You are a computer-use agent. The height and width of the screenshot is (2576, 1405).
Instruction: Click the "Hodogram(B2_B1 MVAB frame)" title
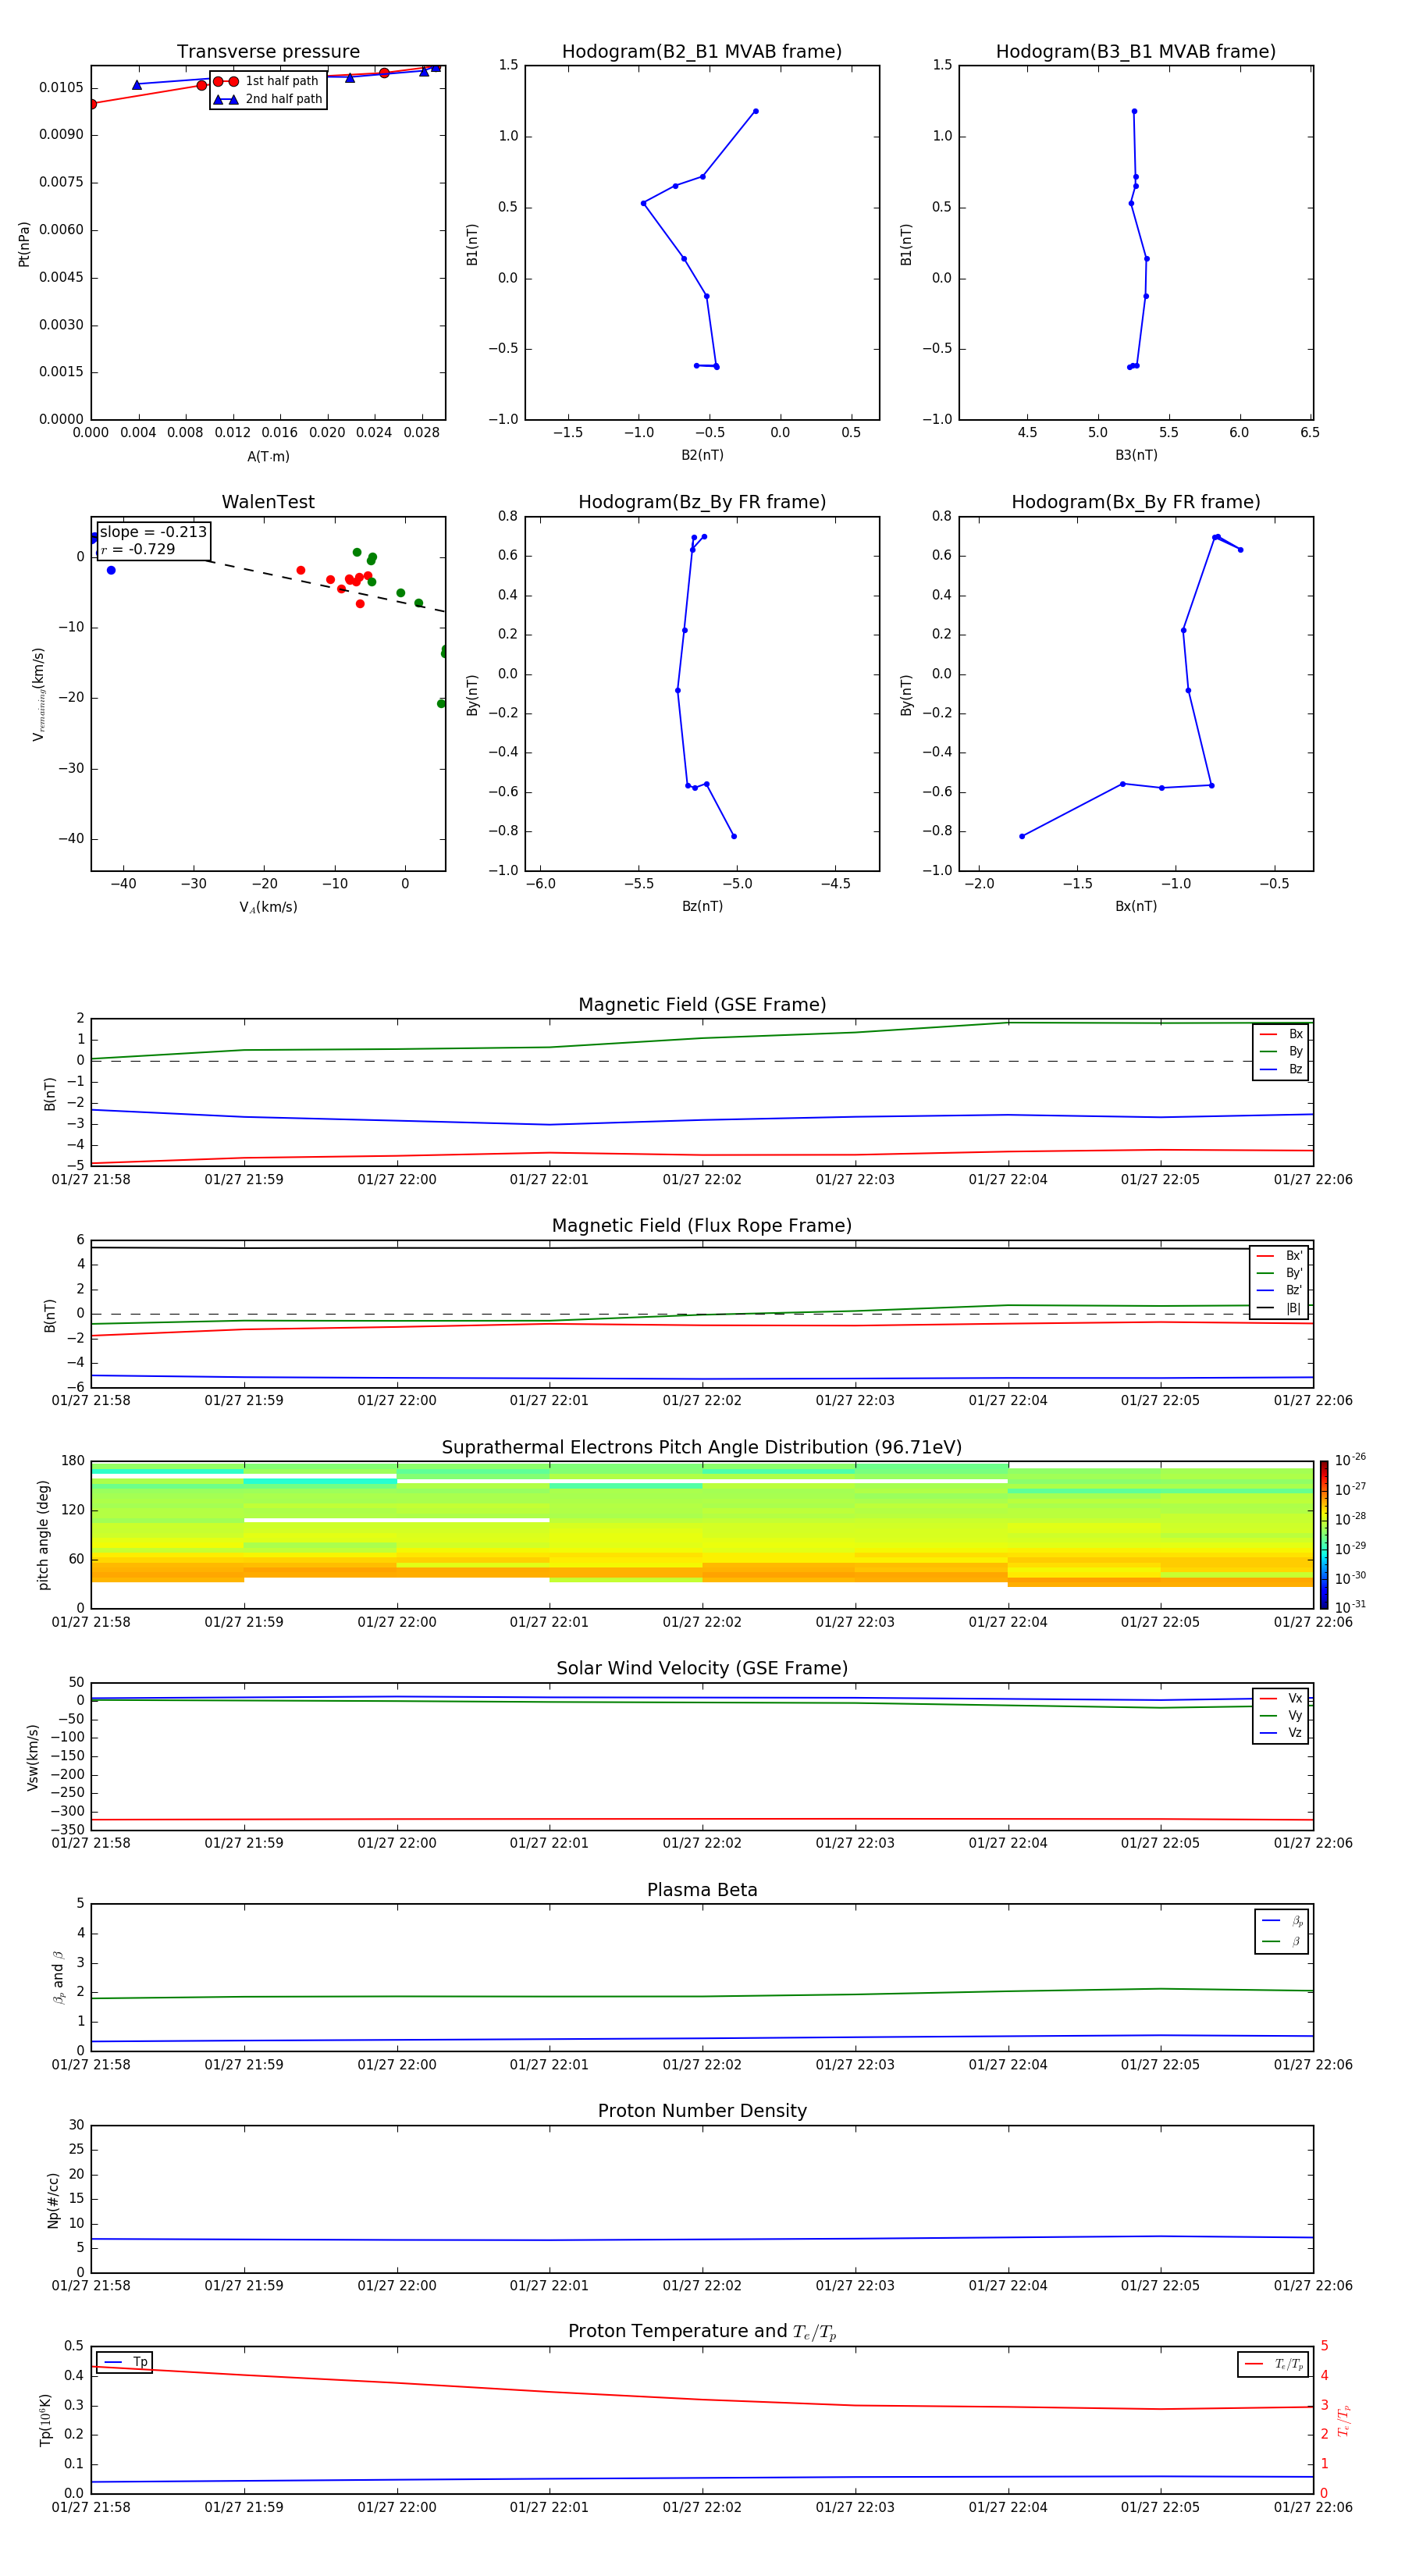(702, 52)
